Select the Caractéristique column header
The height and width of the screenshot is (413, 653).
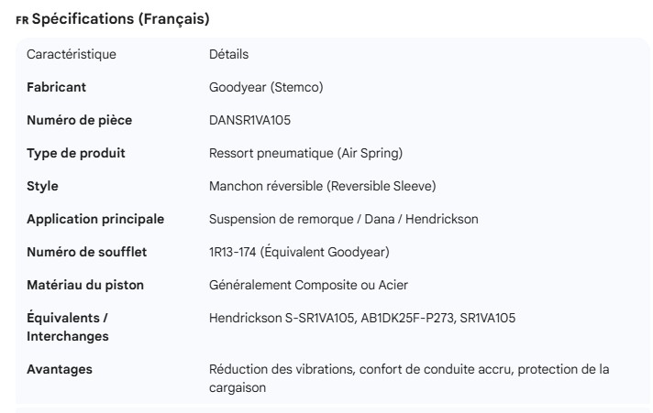coord(72,54)
